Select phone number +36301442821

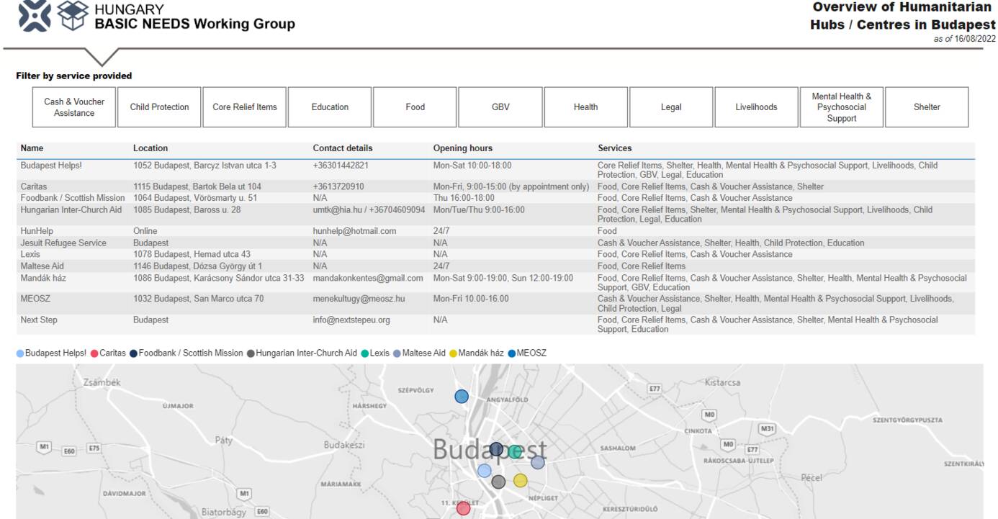(341, 165)
